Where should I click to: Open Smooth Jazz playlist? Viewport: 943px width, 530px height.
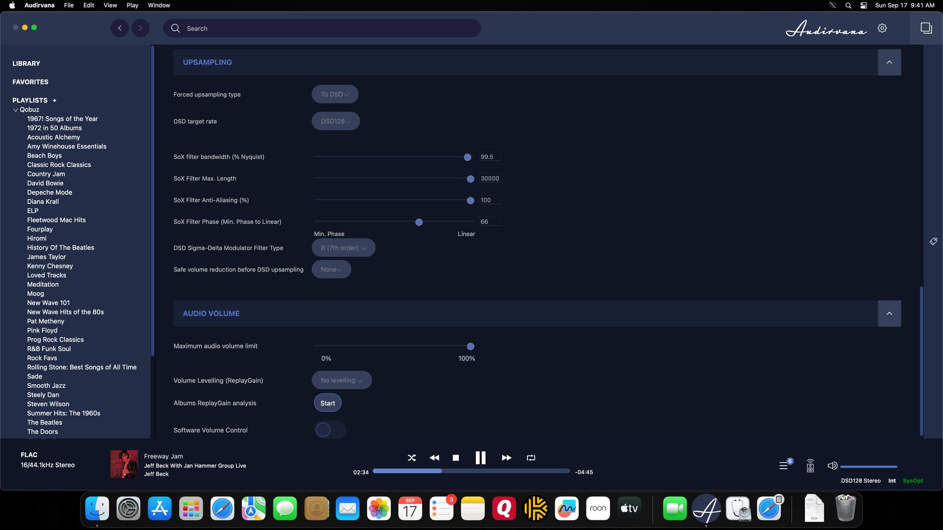pos(46,386)
